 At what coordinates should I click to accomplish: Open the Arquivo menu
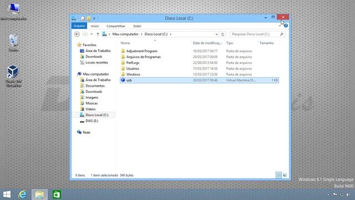(79, 26)
